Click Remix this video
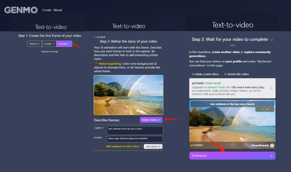The image size is (291, 172). click(x=236, y=74)
